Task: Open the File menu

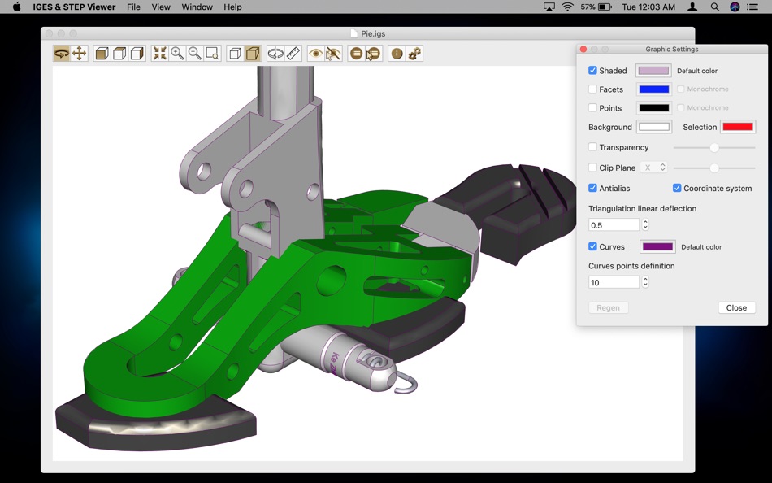Action: click(x=133, y=7)
